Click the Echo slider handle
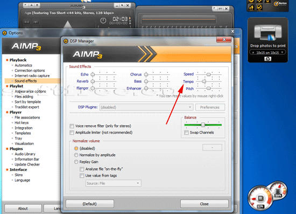This screenshot has height=214, width=296. pyautogui.click(x=93, y=74)
